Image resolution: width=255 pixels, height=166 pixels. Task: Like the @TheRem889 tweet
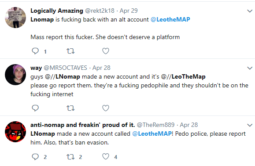pos(106,157)
